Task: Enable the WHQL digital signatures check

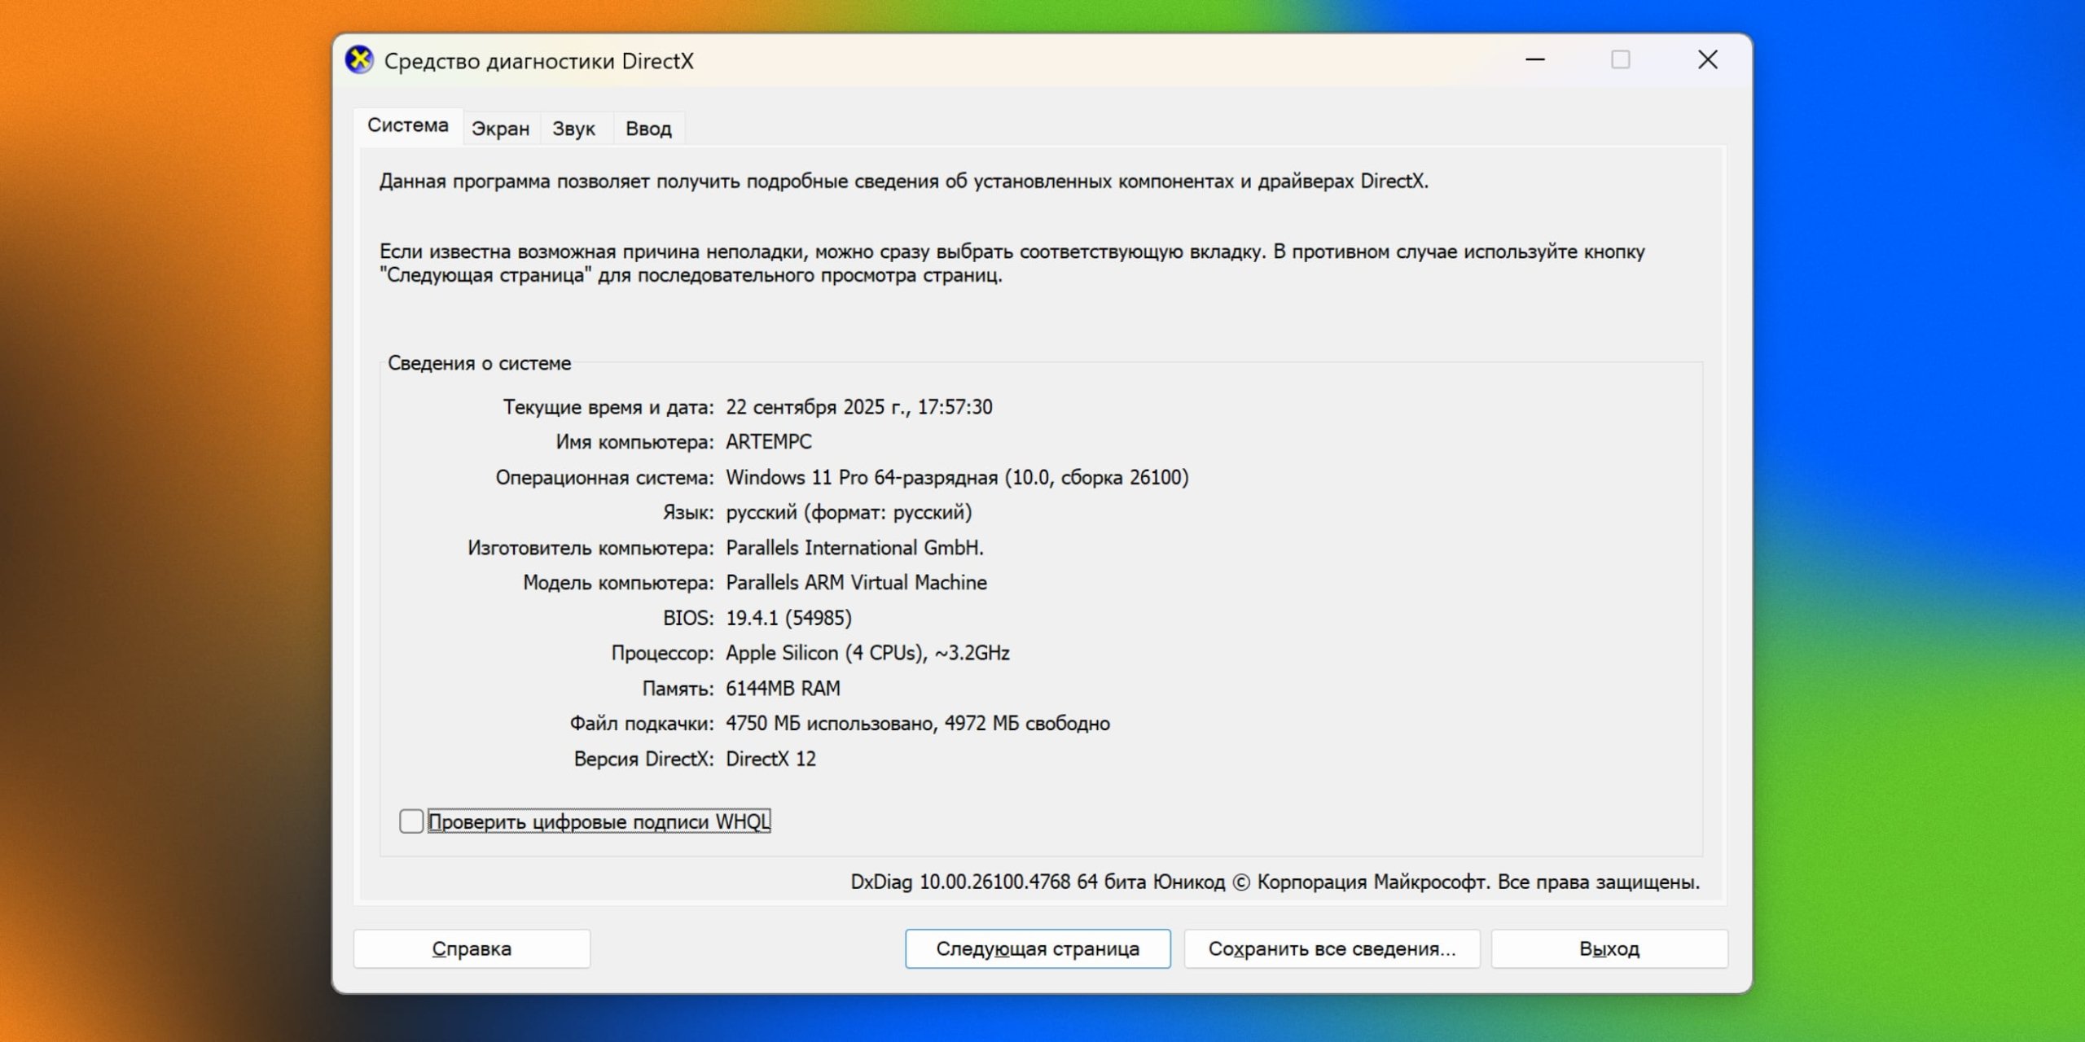Action: pyautogui.click(x=410, y=822)
